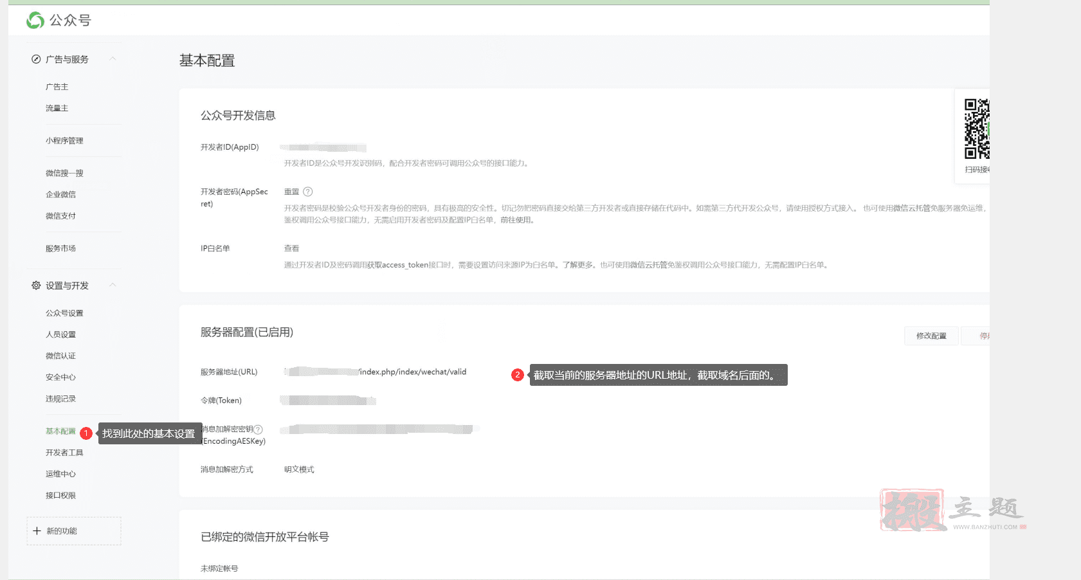Click the 开发者ID(AppID) label

pyautogui.click(x=230, y=147)
